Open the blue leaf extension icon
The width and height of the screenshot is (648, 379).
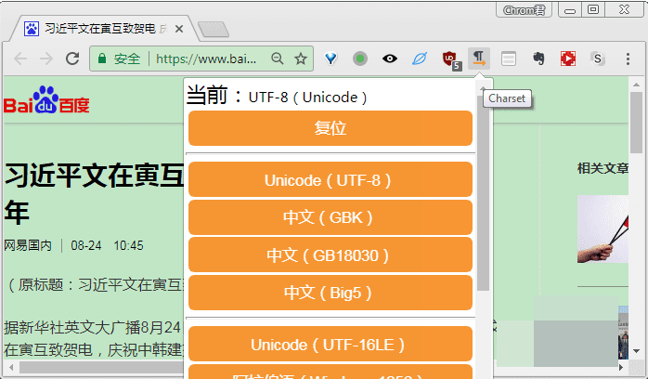(420, 59)
